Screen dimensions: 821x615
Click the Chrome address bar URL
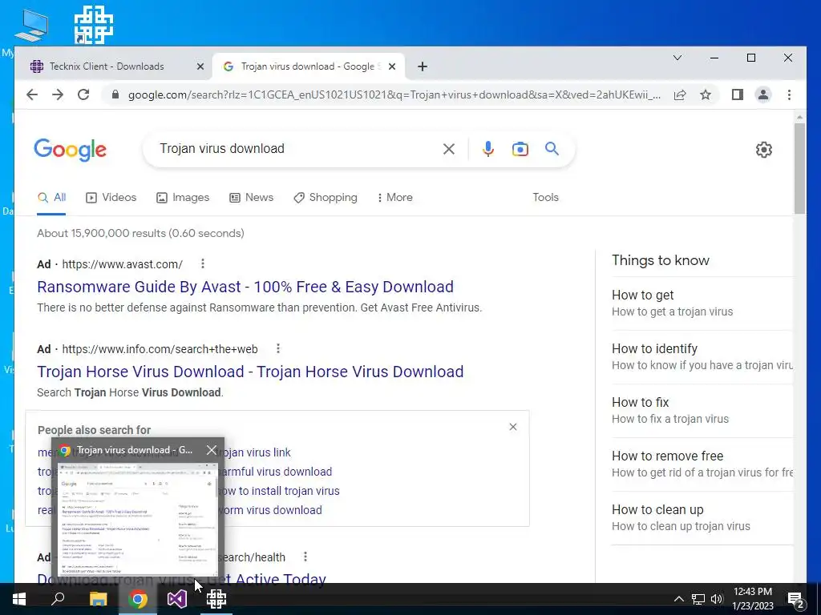(x=394, y=94)
